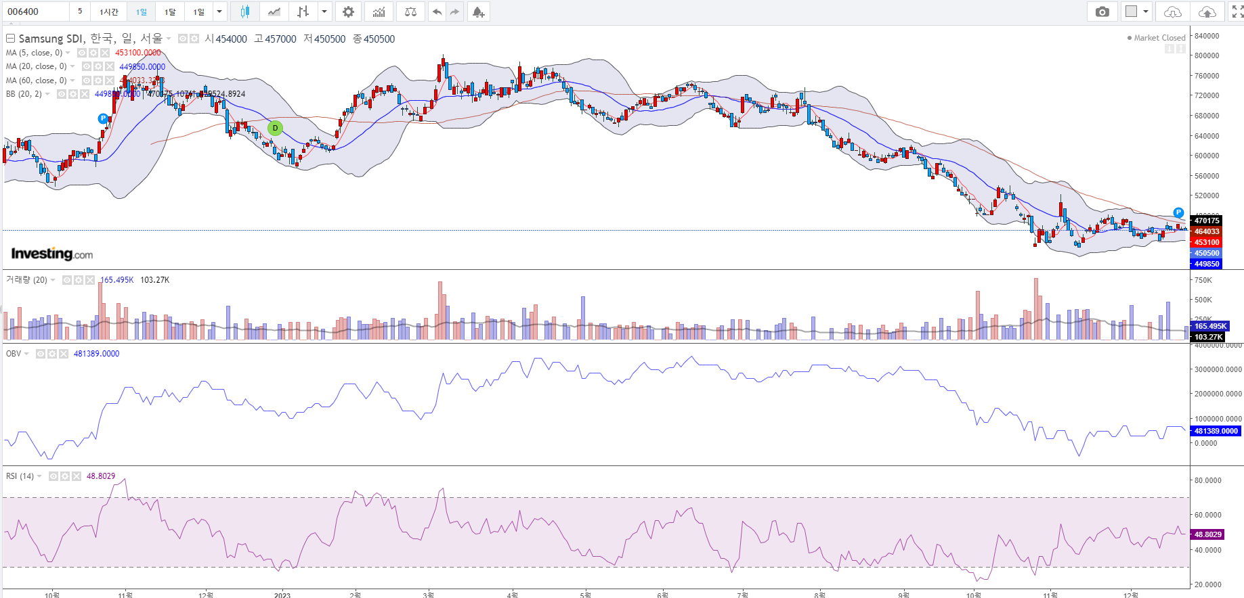Select the 1시간 interval
The image size is (1244, 598).
108,11
